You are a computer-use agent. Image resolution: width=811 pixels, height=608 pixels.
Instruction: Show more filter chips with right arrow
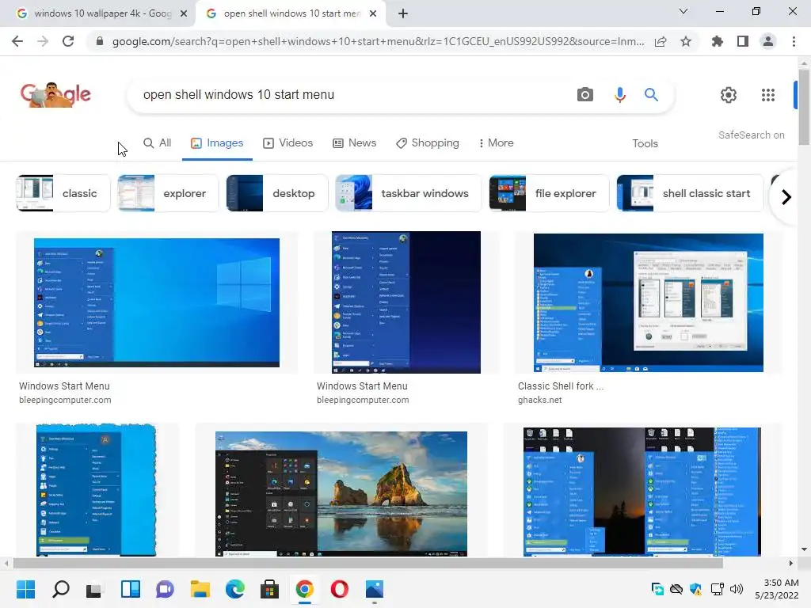coord(786,197)
